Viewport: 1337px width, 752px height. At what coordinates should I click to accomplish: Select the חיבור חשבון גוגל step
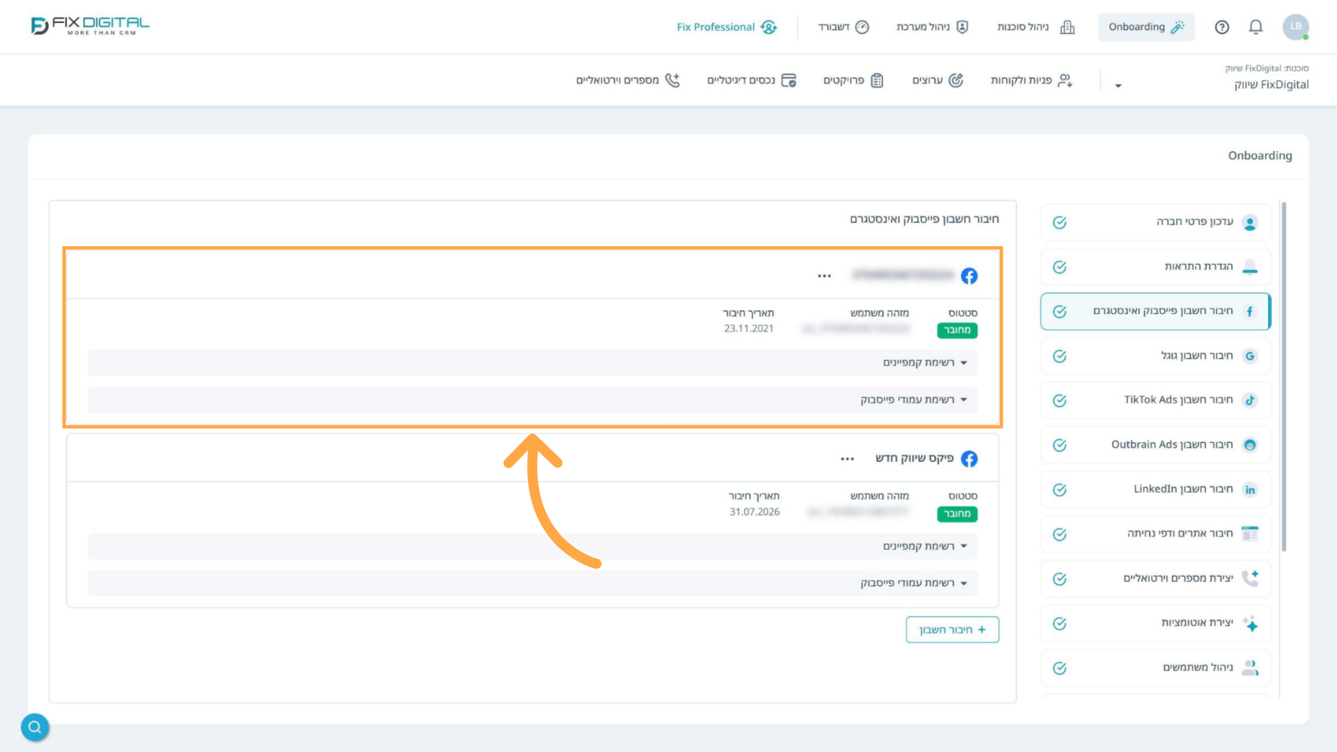(1155, 356)
